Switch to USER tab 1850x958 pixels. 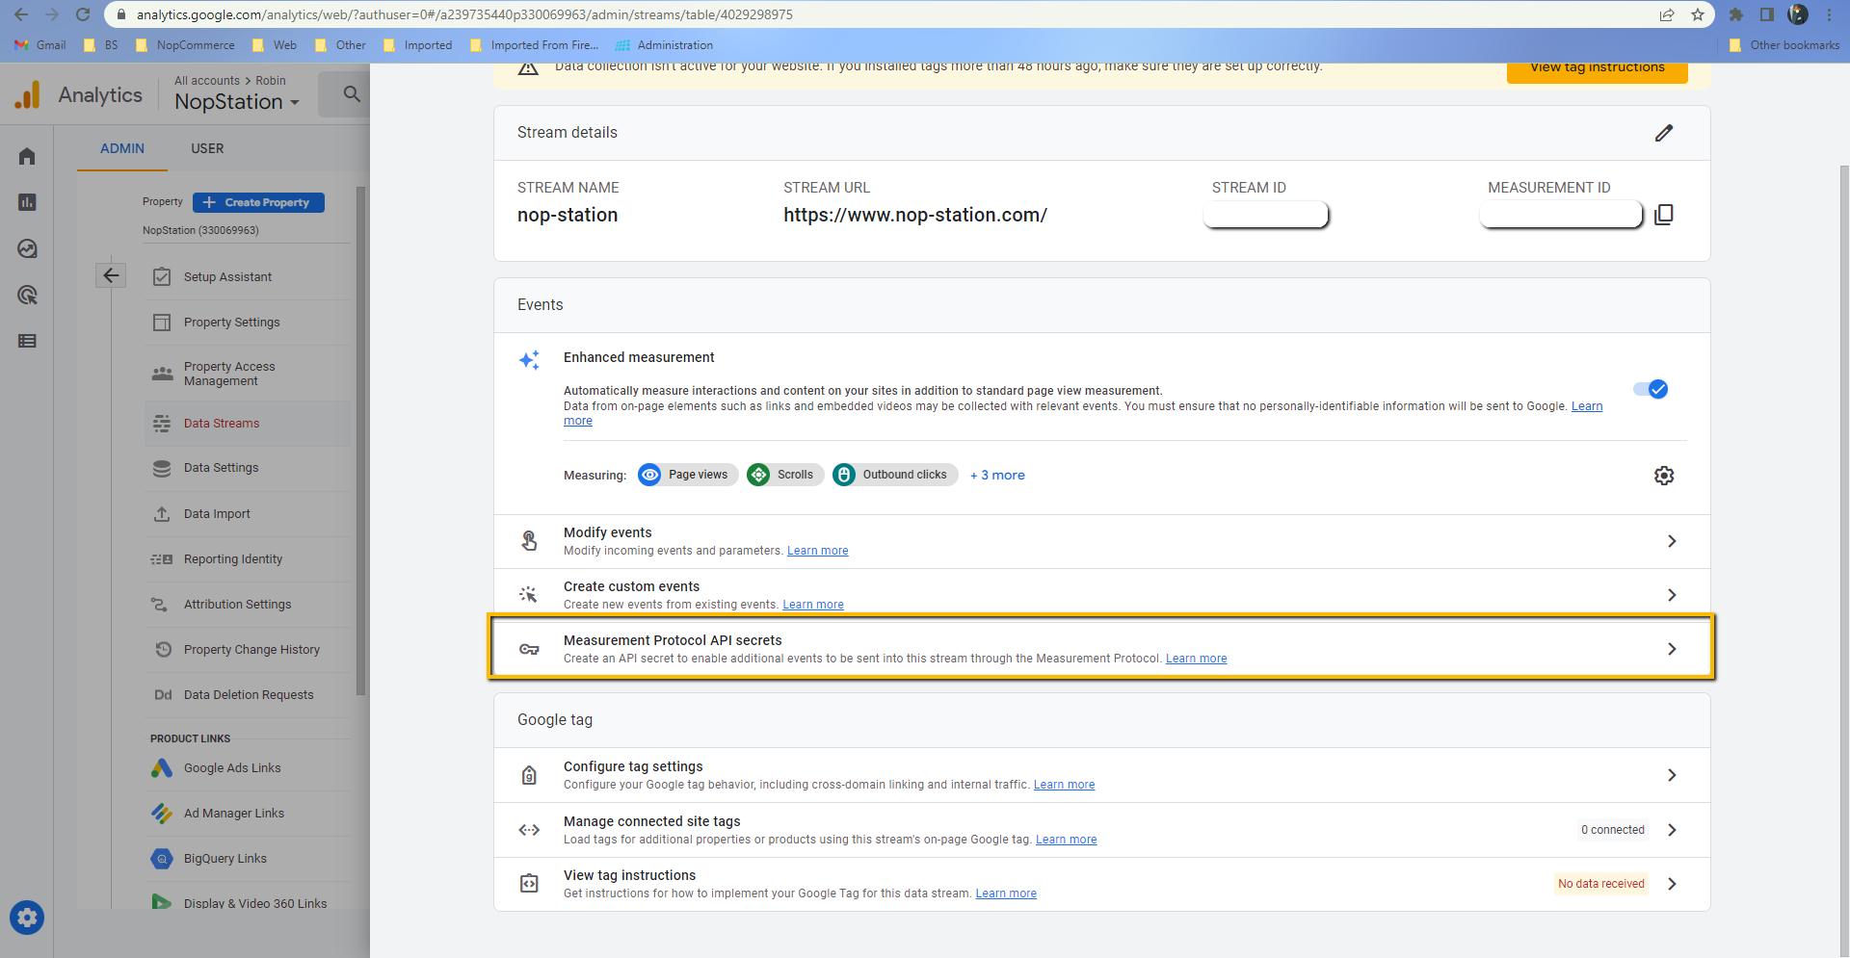[x=207, y=148]
